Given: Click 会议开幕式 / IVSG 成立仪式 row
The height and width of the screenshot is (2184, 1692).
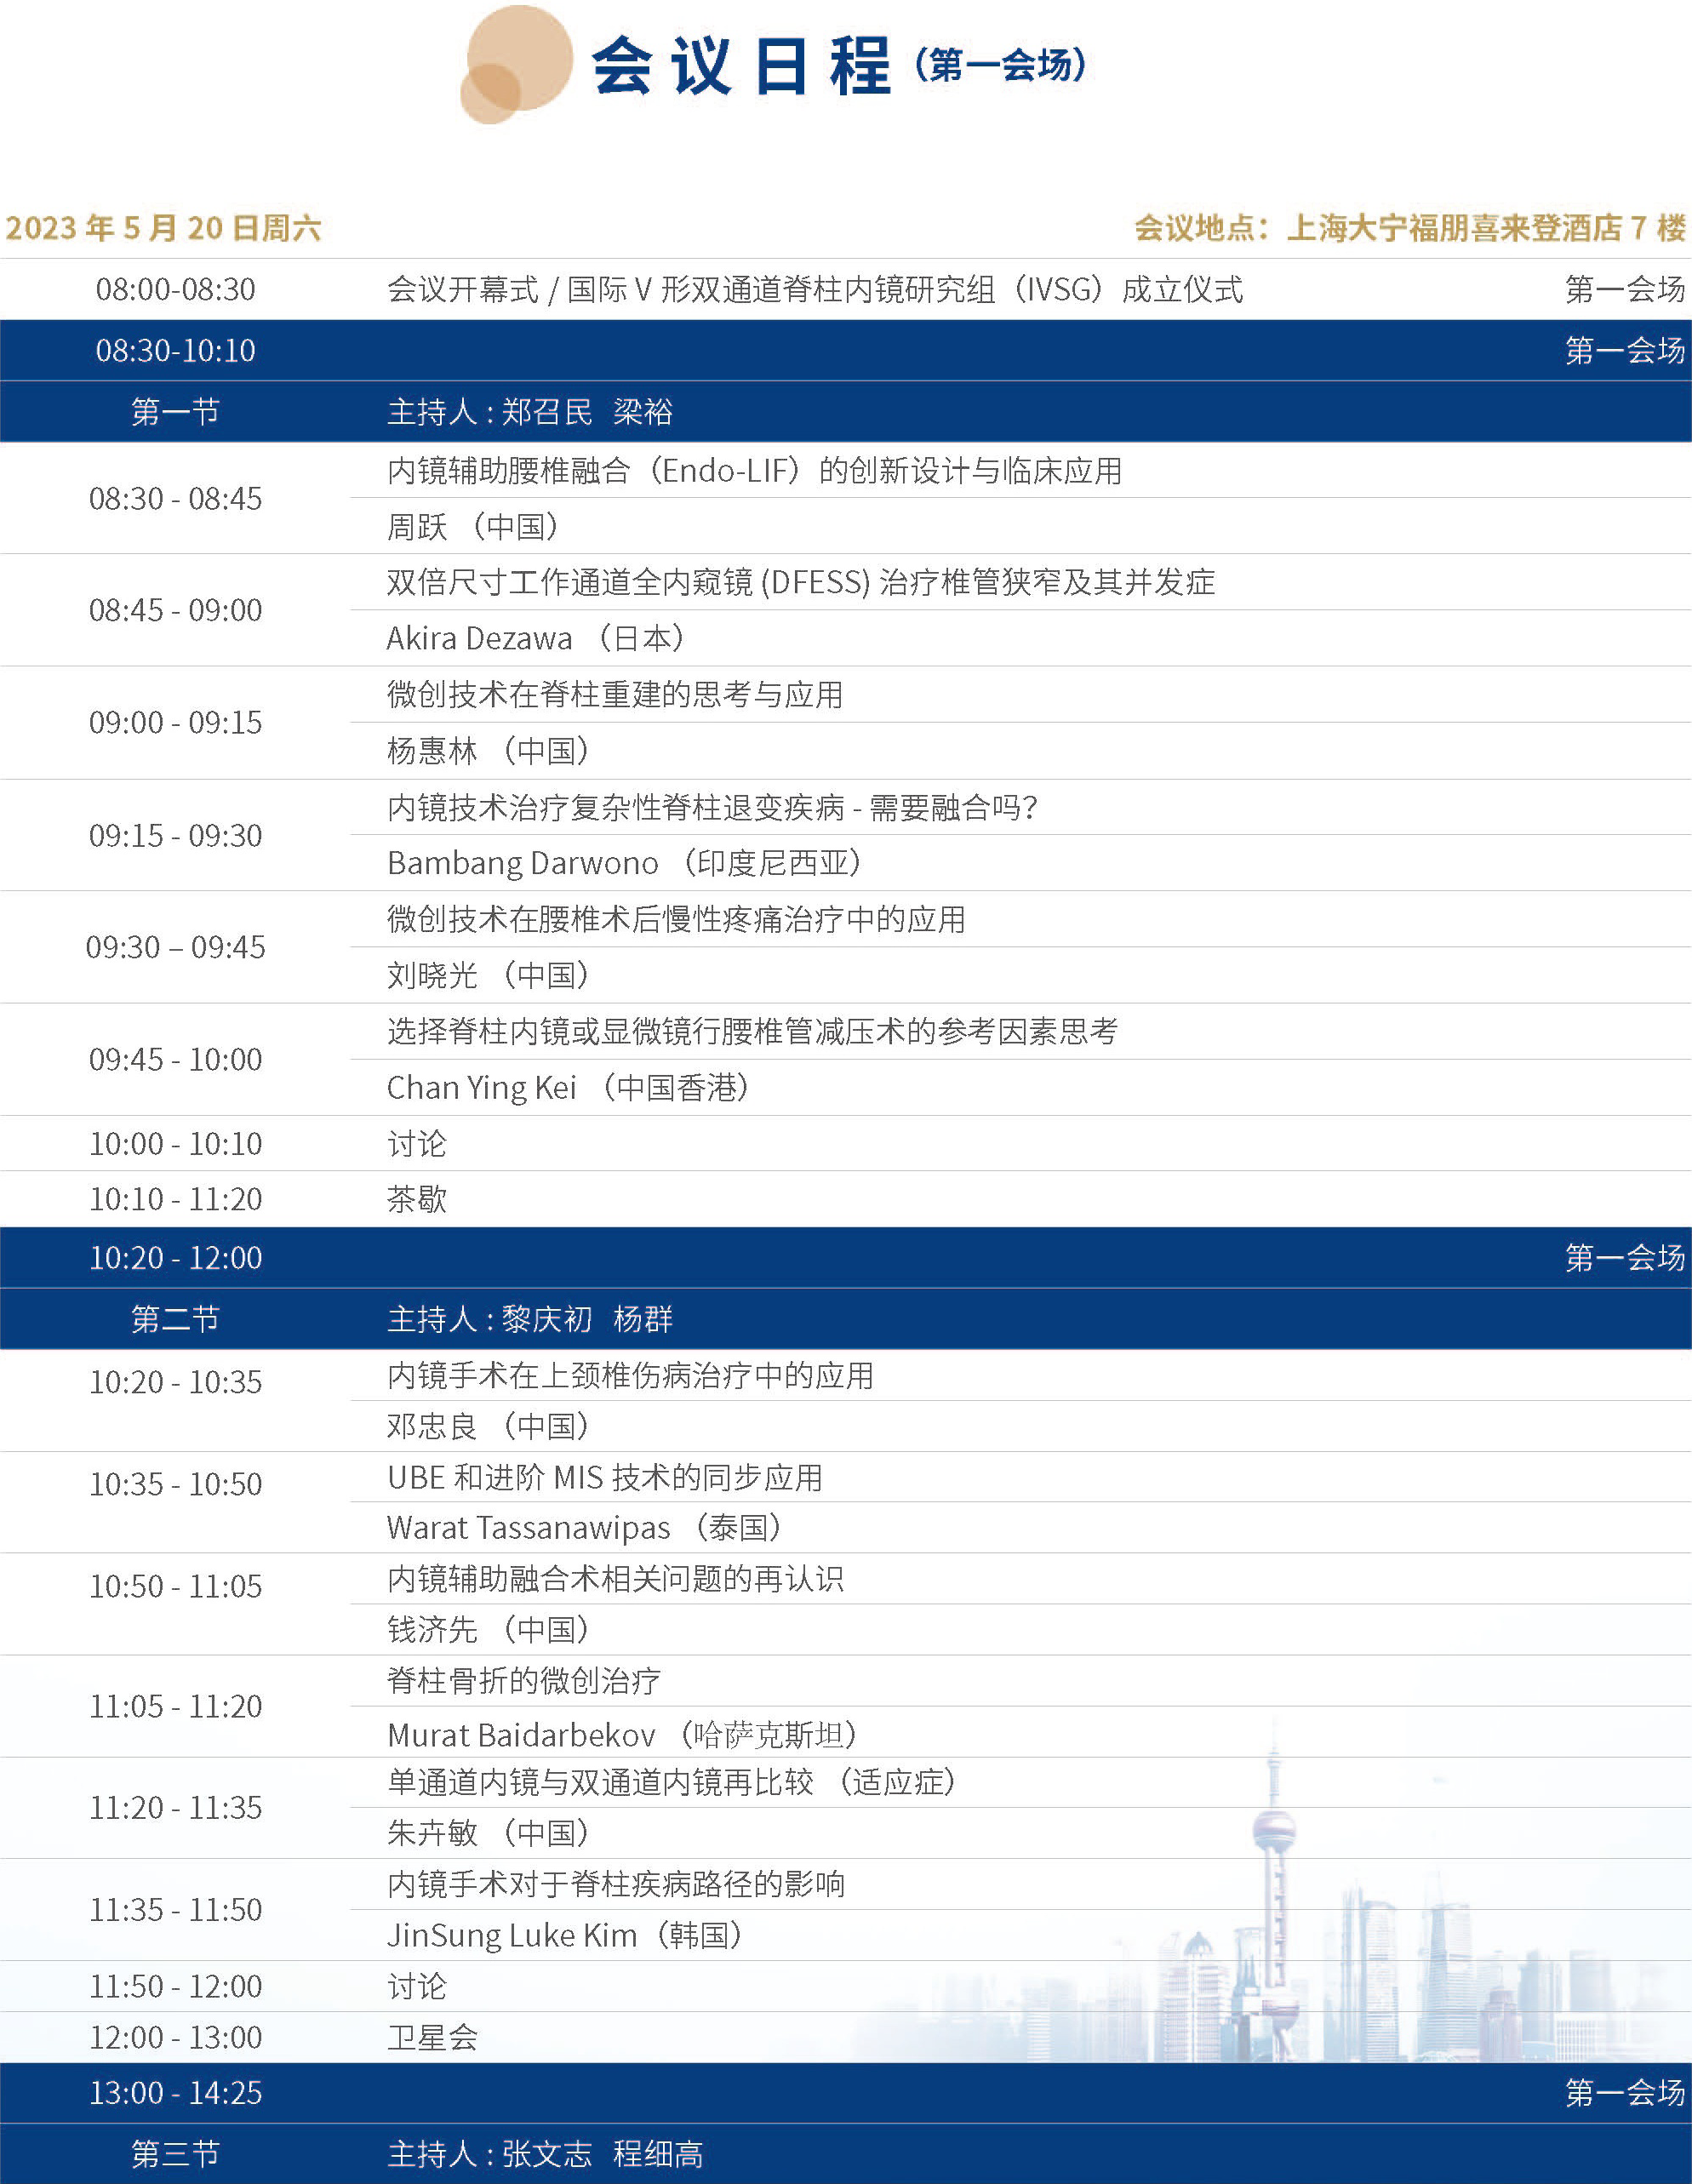Looking at the screenshot, I should (815, 289).
